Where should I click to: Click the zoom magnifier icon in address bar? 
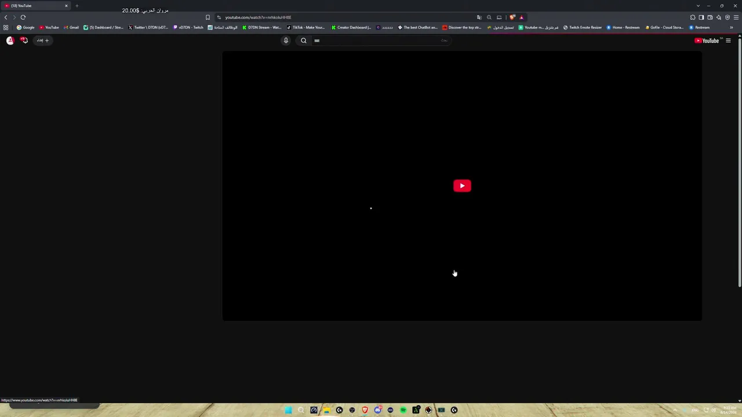(x=489, y=17)
